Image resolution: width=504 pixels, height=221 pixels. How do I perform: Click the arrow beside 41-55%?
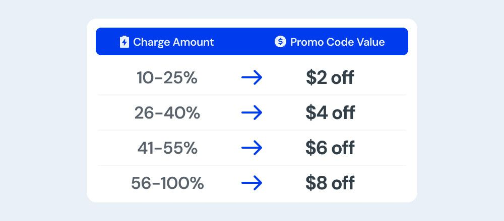pos(251,148)
